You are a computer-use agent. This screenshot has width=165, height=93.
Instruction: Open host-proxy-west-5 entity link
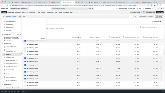[33, 72]
